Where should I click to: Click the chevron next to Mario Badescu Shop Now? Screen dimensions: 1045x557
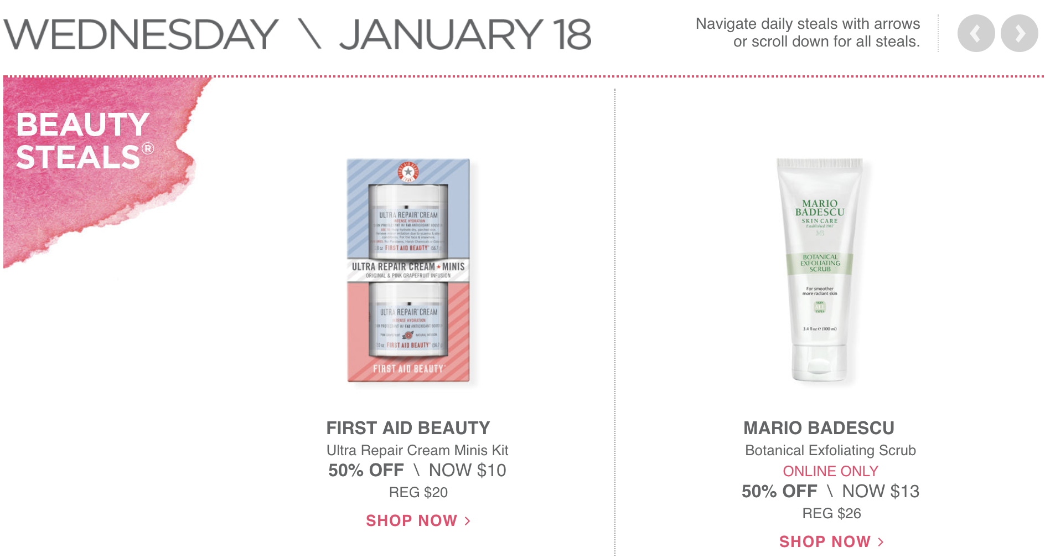881,542
